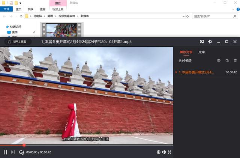Click 打开主界面 button
240x158 pixels.
(x=17, y=42)
